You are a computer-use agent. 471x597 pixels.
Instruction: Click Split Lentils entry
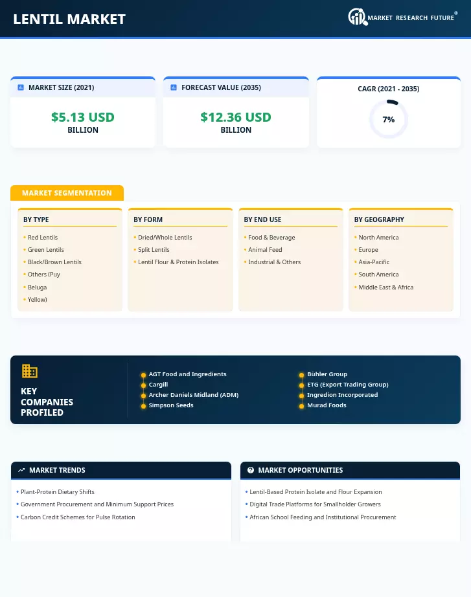coord(154,250)
